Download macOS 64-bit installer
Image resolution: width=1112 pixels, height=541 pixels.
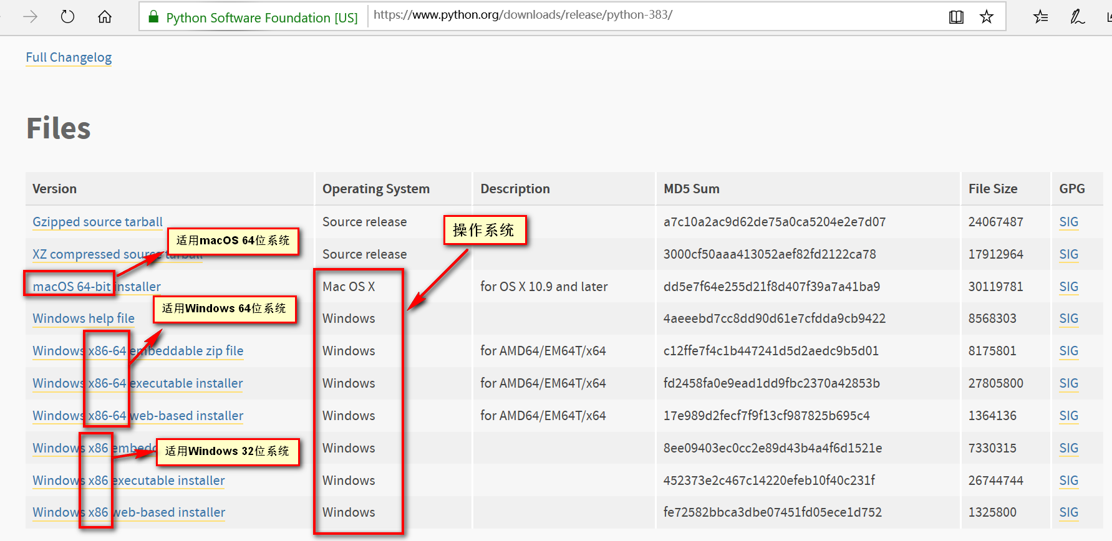(x=97, y=287)
